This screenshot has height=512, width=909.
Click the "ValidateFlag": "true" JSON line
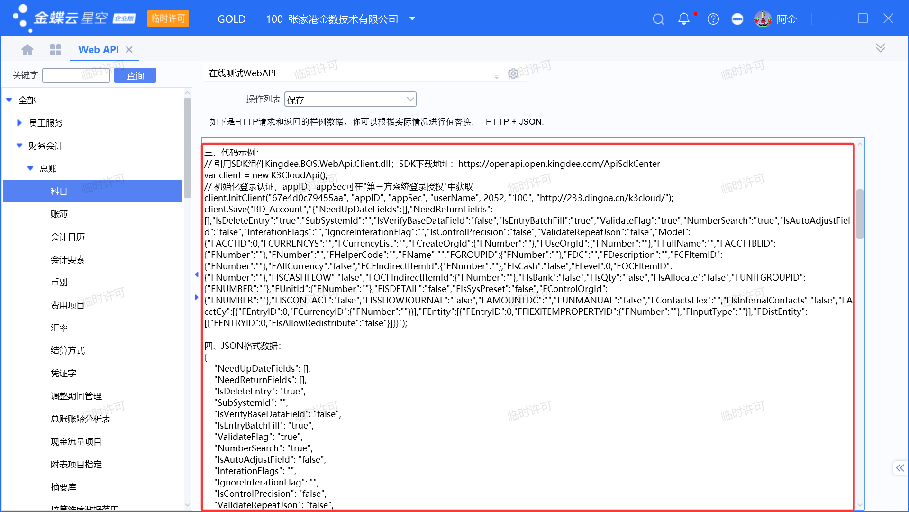coord(259,437)
